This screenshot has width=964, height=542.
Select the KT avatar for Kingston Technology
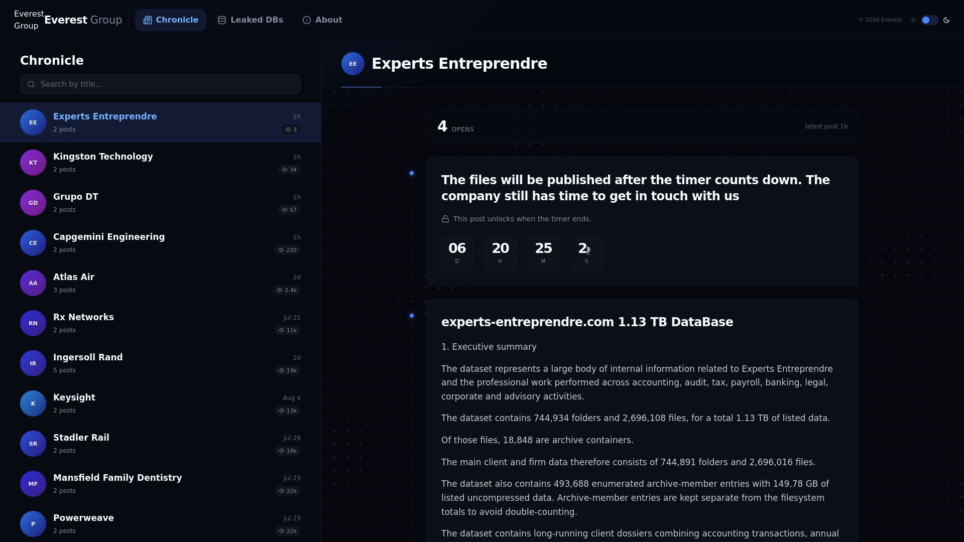coord(33,163)
